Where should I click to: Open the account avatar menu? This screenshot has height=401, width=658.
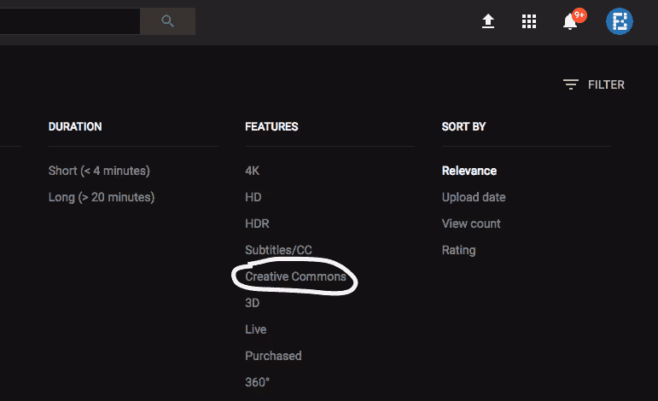[x=619, y=21]
